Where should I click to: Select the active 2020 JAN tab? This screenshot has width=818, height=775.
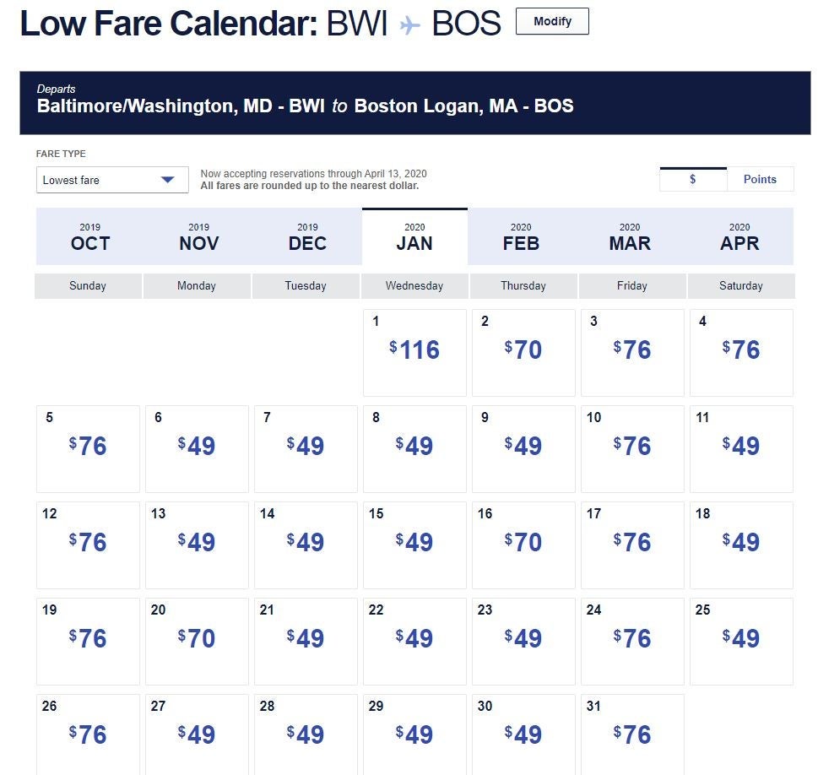414,236
